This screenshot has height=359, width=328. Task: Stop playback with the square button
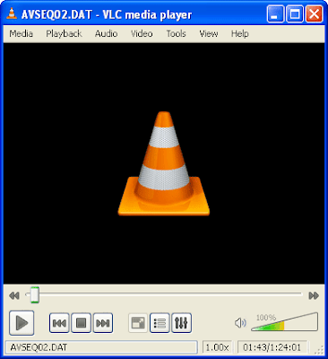point(81,323)
